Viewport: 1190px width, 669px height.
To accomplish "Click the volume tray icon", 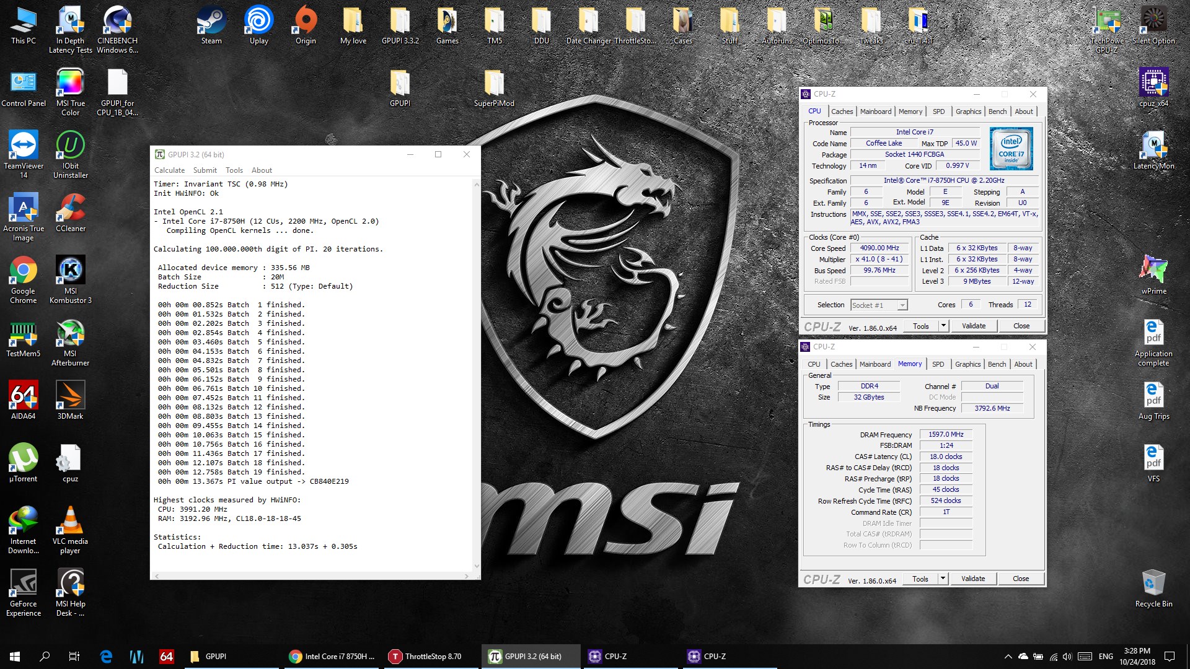I will pos(1067,657).
